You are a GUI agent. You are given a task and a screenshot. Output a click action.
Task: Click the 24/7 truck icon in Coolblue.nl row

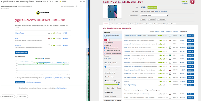(170, 74)
